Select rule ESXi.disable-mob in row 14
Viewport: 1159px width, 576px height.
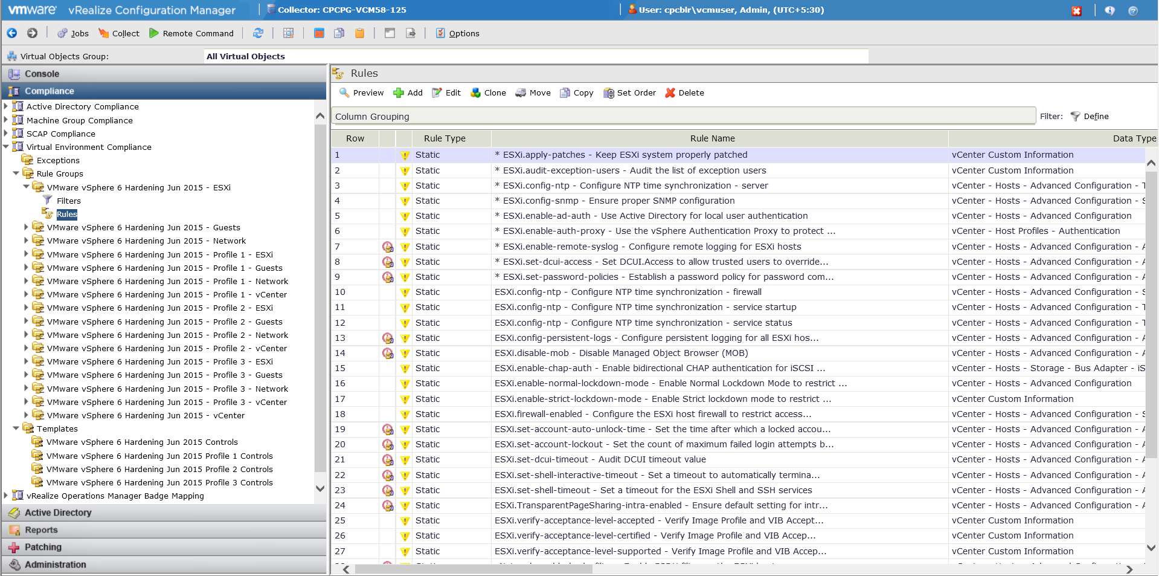tap(621, 353)
